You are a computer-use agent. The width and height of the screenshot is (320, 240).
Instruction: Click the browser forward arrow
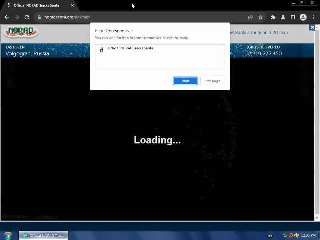[x=17, y=17]
